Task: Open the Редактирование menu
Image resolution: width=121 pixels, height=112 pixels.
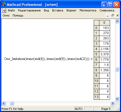Action: pyautogui.click(x=29, y=10)
